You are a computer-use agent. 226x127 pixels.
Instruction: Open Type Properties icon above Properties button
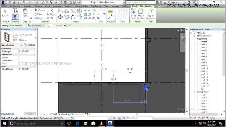pos(15,11)
